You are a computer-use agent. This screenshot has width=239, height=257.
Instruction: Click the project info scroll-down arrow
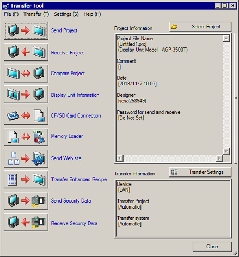226,151
